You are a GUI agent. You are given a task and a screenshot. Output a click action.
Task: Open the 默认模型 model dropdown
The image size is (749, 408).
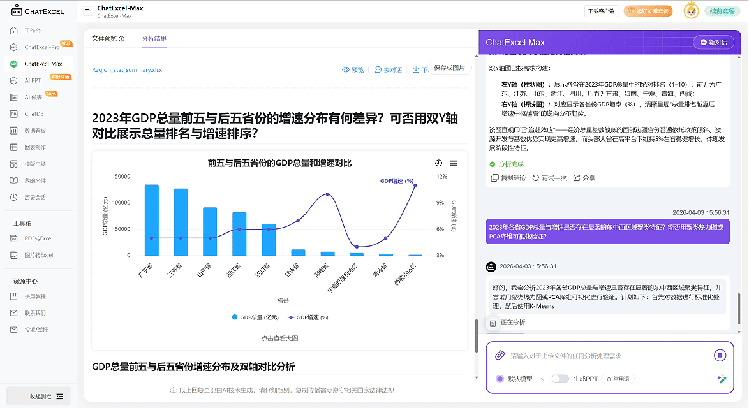coord(521,379)
